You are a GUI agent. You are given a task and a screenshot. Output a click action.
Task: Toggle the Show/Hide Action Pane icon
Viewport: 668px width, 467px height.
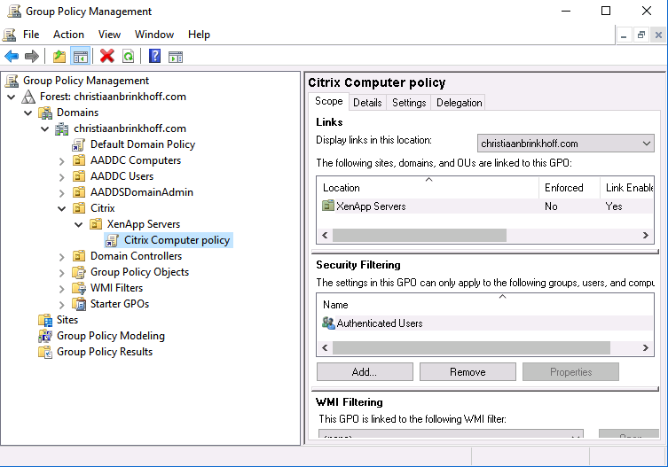click(x=176, y=57)
